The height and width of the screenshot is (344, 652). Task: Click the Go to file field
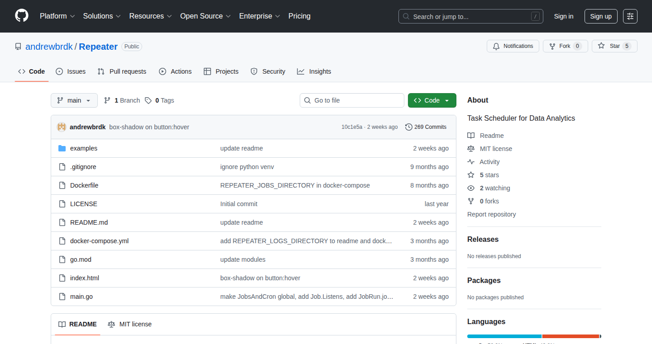[352, 100]
